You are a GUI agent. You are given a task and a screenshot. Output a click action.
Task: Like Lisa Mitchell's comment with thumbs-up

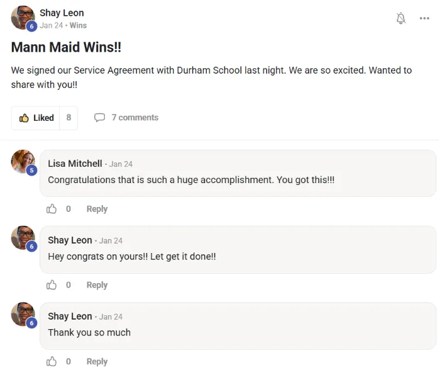[x=52, y=209]
